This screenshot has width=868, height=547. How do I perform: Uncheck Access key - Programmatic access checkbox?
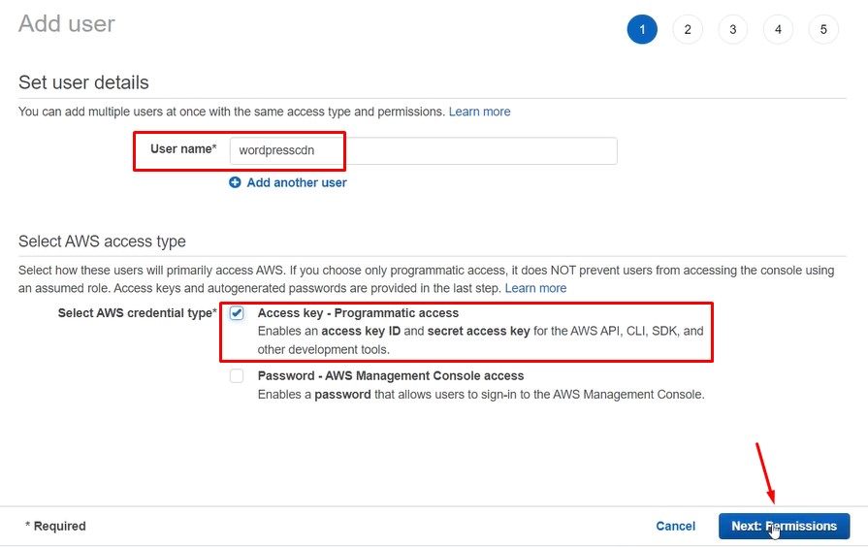coord(237,314)
